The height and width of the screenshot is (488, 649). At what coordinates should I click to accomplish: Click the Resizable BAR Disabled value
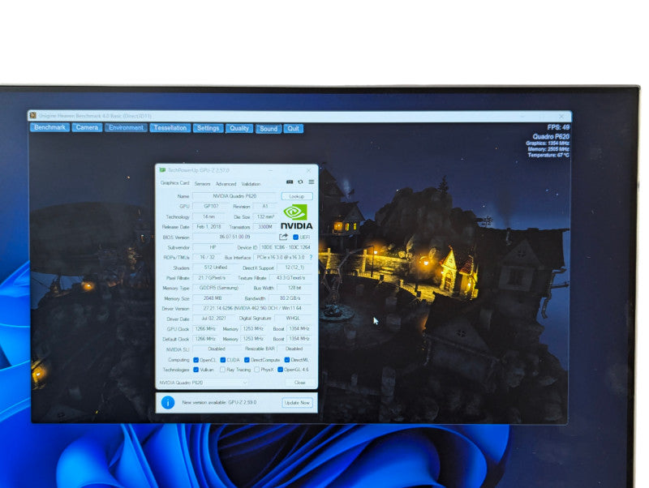coord(294,349)
